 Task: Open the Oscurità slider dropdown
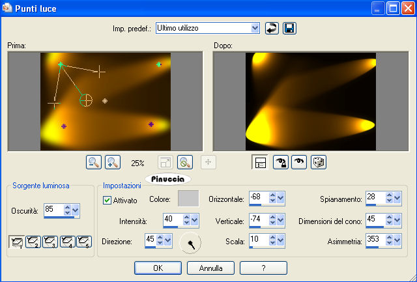(x=76, y=210)
